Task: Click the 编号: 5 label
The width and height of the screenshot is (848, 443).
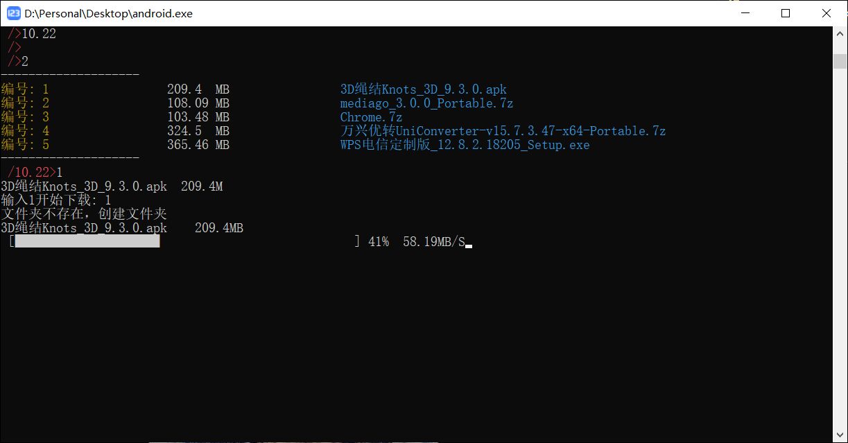Action: point(25,145)
